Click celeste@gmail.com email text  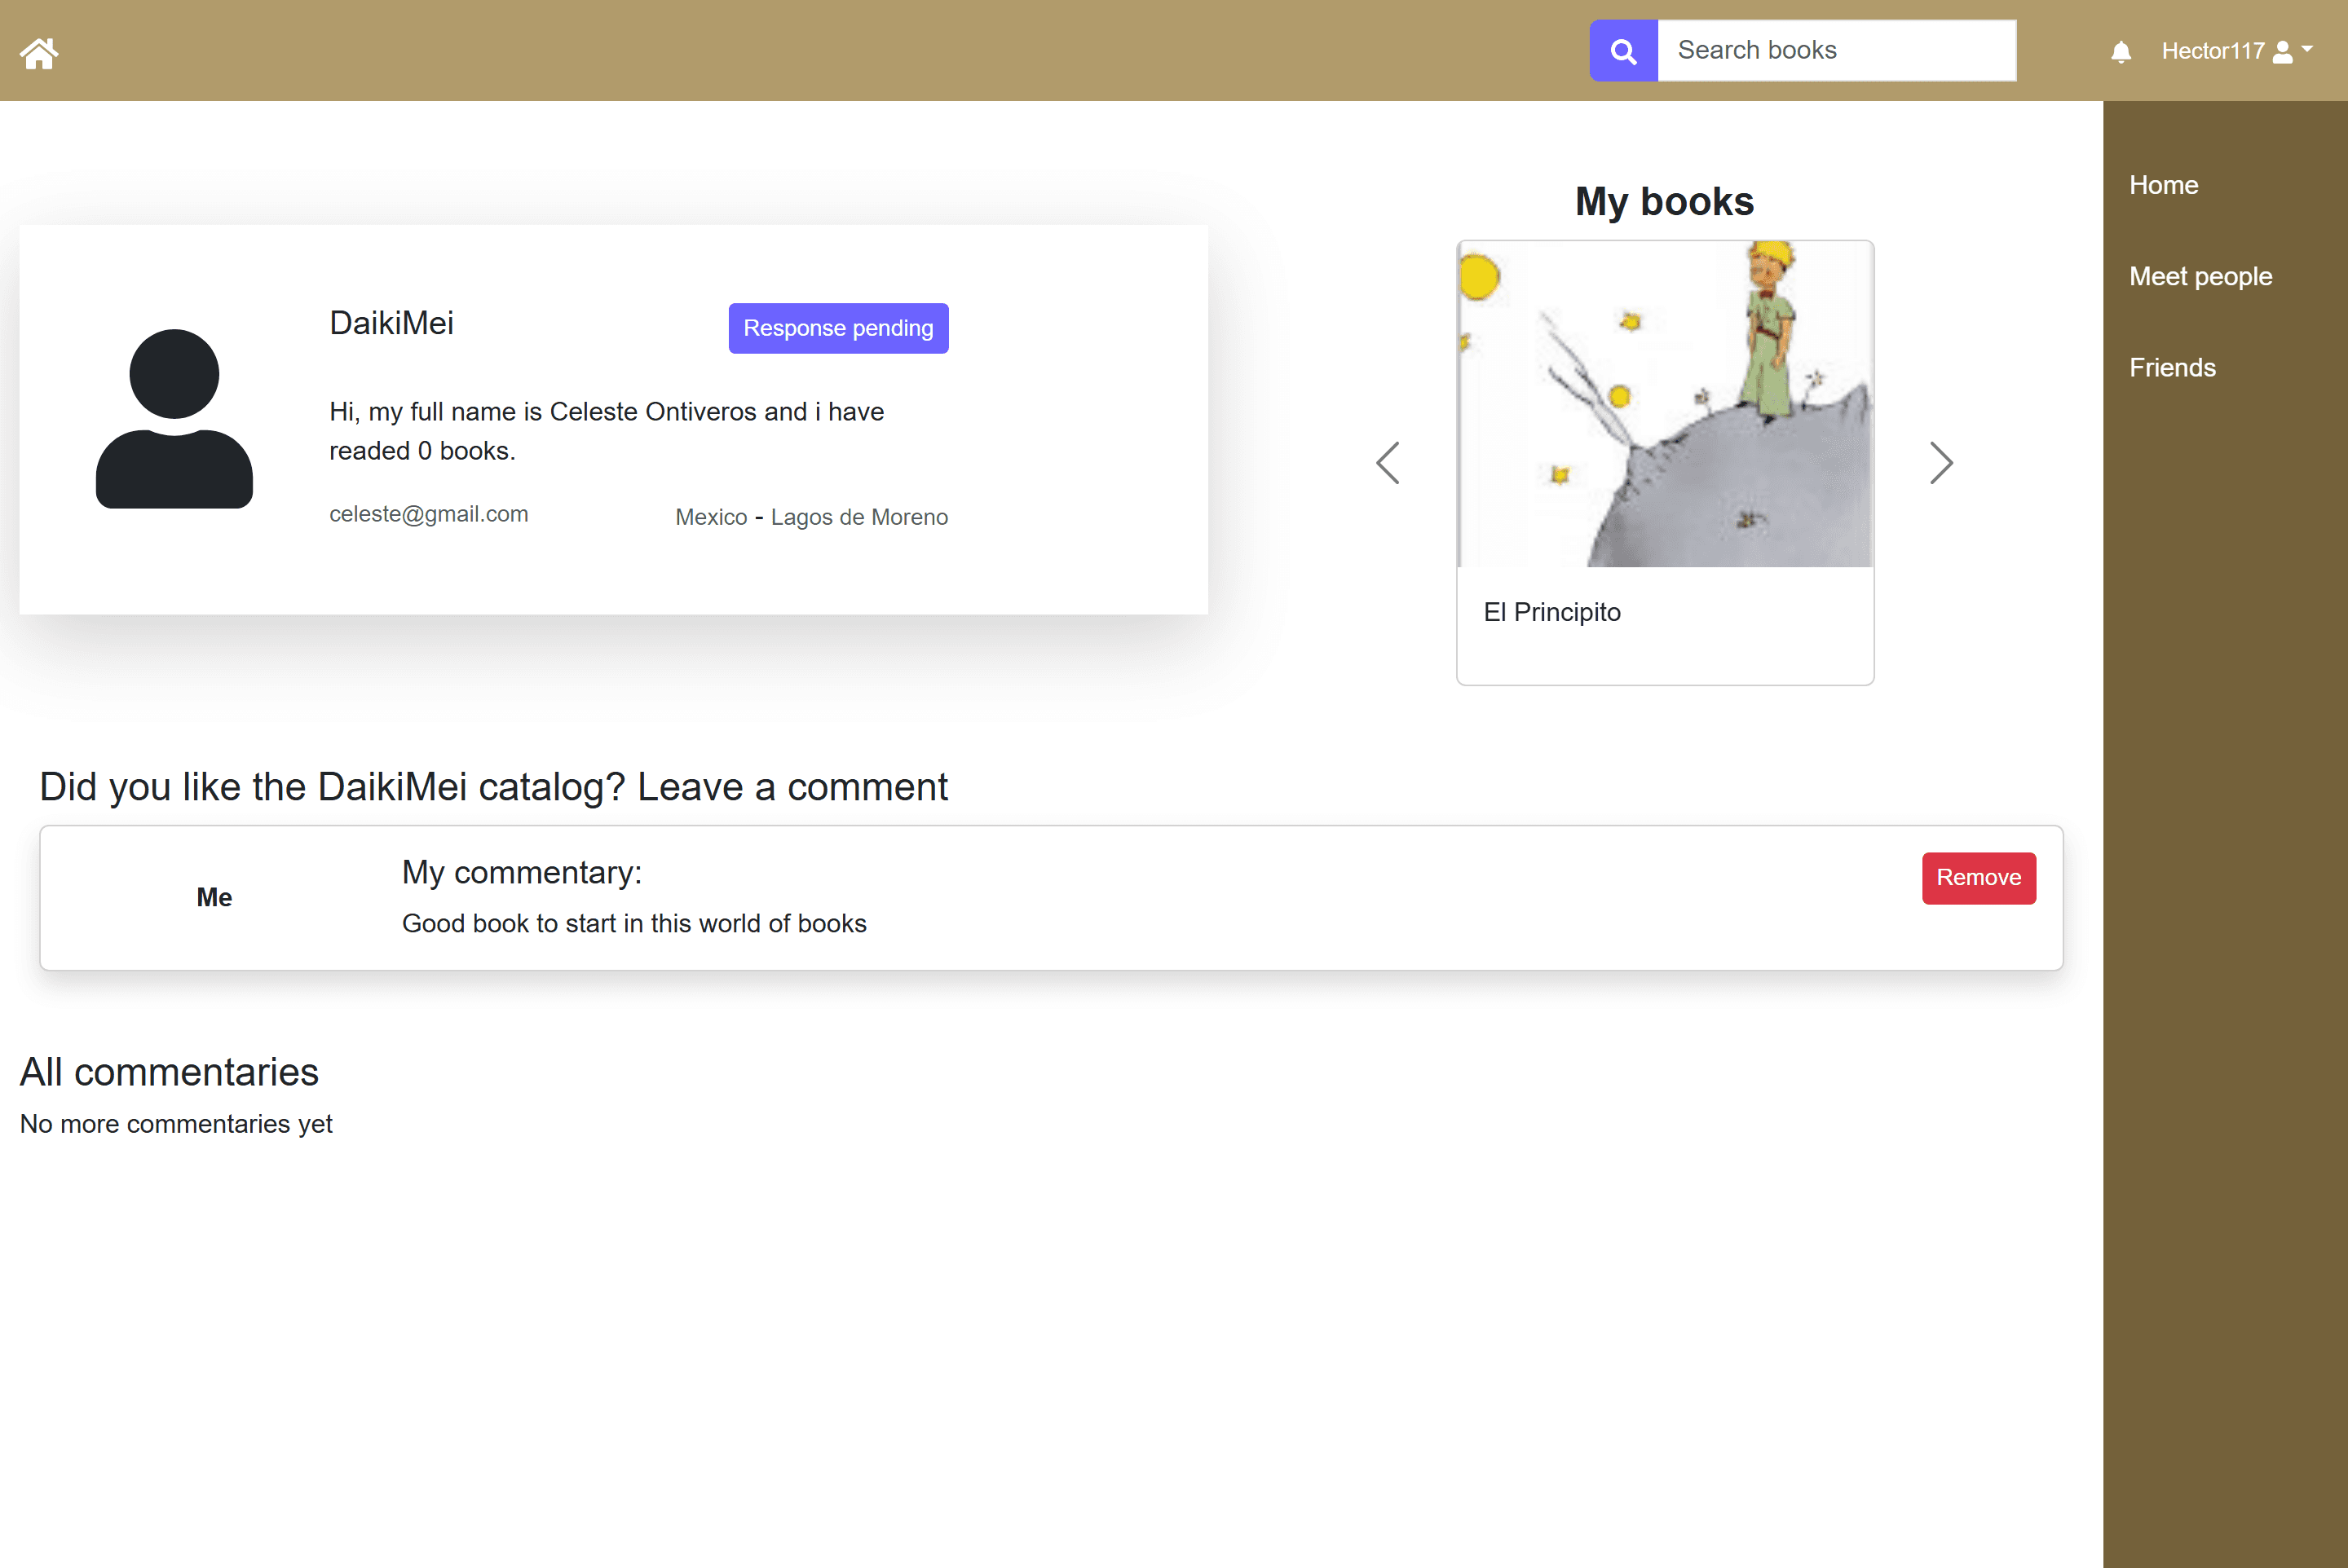(428, 514)
